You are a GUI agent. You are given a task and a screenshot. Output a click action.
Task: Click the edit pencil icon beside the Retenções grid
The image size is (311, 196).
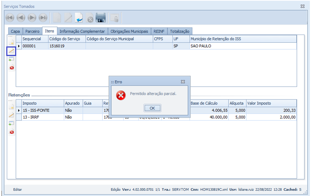pos(11,115)
